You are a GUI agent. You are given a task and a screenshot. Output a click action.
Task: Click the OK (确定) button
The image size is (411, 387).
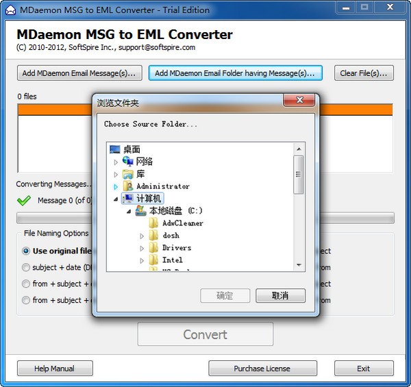(x=225, y=296)
